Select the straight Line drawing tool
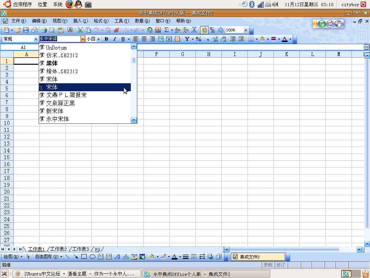Viewport: 370px width, 278px height. (67, 257)
